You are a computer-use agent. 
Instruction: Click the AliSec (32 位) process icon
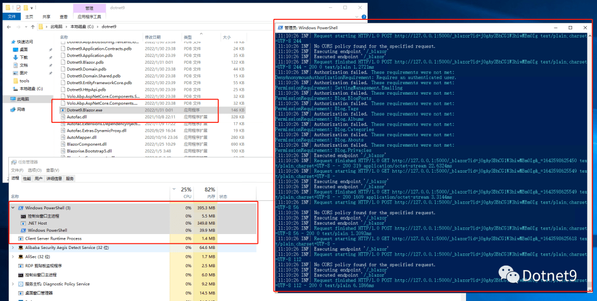coord(20,257)
